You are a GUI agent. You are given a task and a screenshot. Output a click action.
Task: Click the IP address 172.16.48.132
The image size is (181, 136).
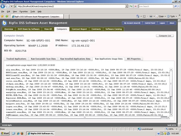(80, 46)
